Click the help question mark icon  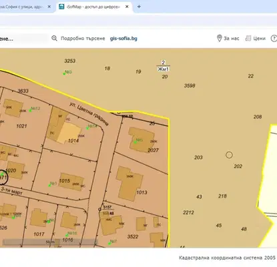click(274, 38)
